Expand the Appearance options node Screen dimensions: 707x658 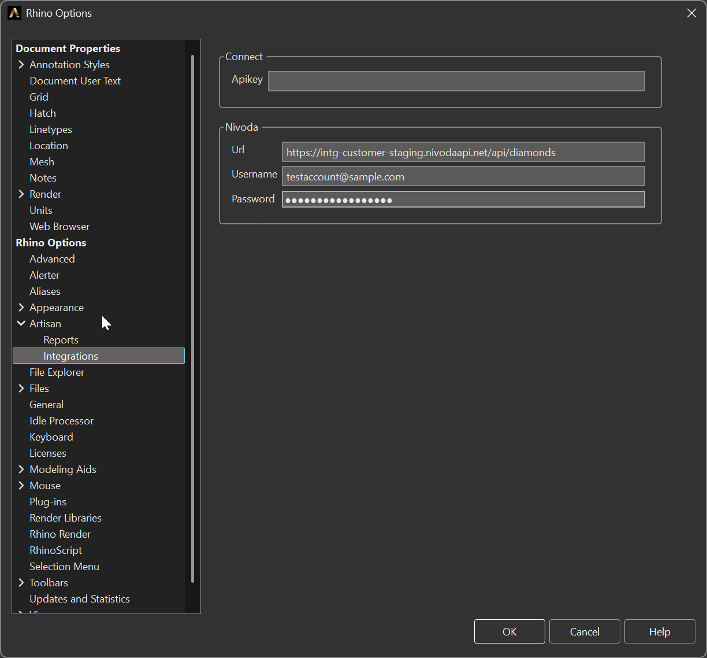(x=21, y=307)
